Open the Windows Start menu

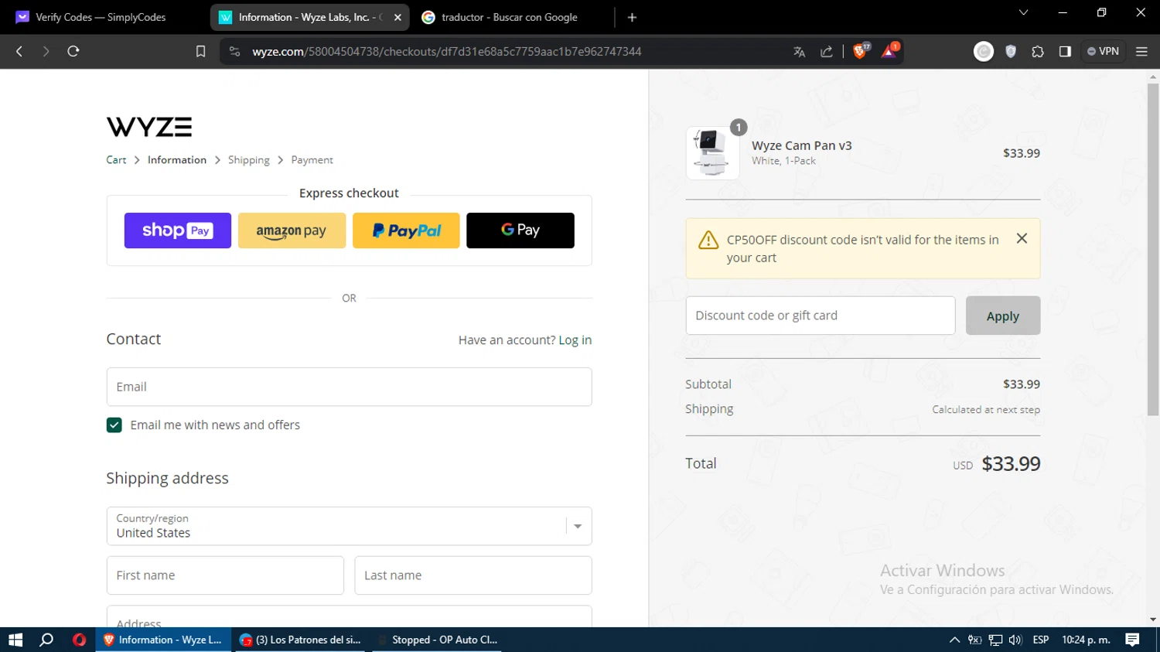pyautogui.click(x=15, y=640)
